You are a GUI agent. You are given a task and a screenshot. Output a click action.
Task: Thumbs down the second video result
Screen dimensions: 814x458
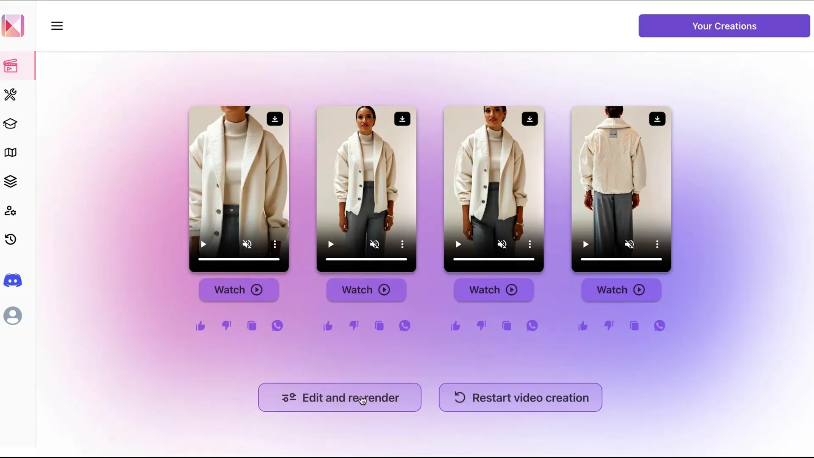pos(353,325)
